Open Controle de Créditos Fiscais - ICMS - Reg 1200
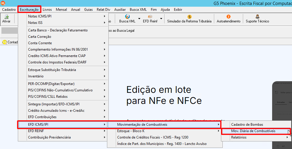 click(x=165, y=137)
